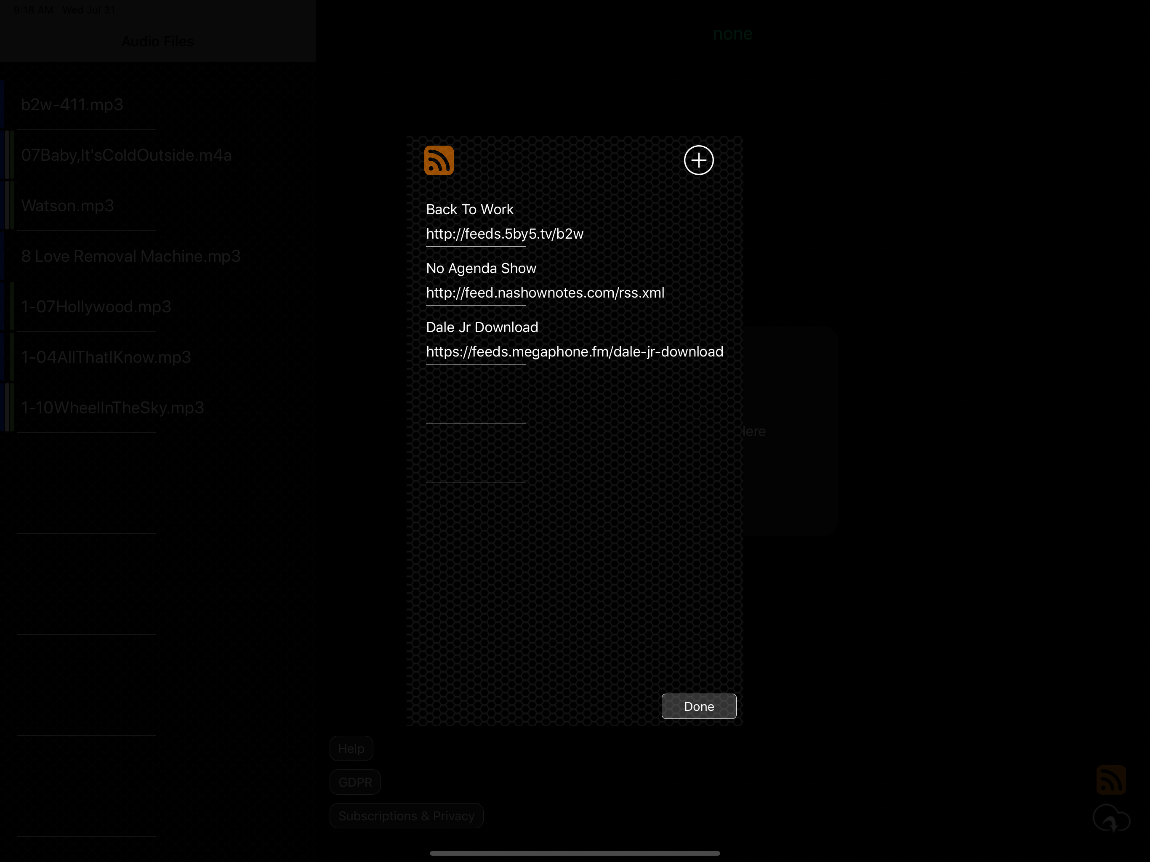Viewport: 1150px width, 862px height.
Task: Select the Back To Work feed title
Action: [469, 209]
